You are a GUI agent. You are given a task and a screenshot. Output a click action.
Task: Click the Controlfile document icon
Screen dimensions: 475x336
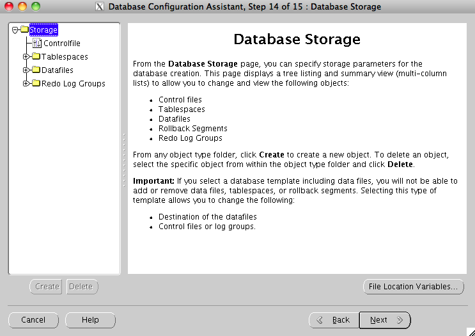(x=37, y=44)
